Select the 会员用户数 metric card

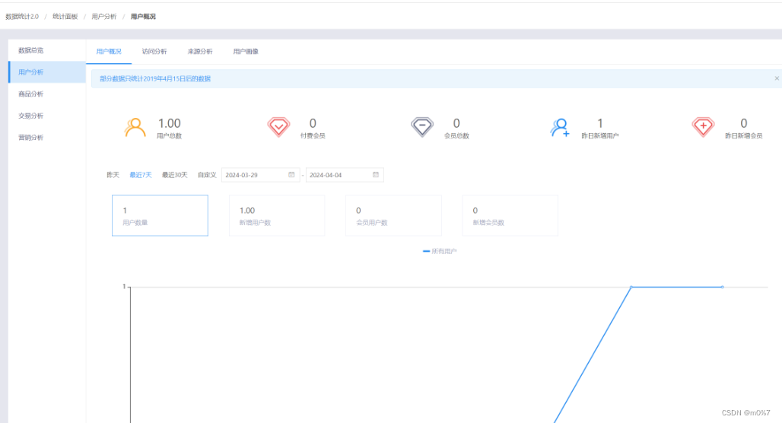[x=393, y=215]
